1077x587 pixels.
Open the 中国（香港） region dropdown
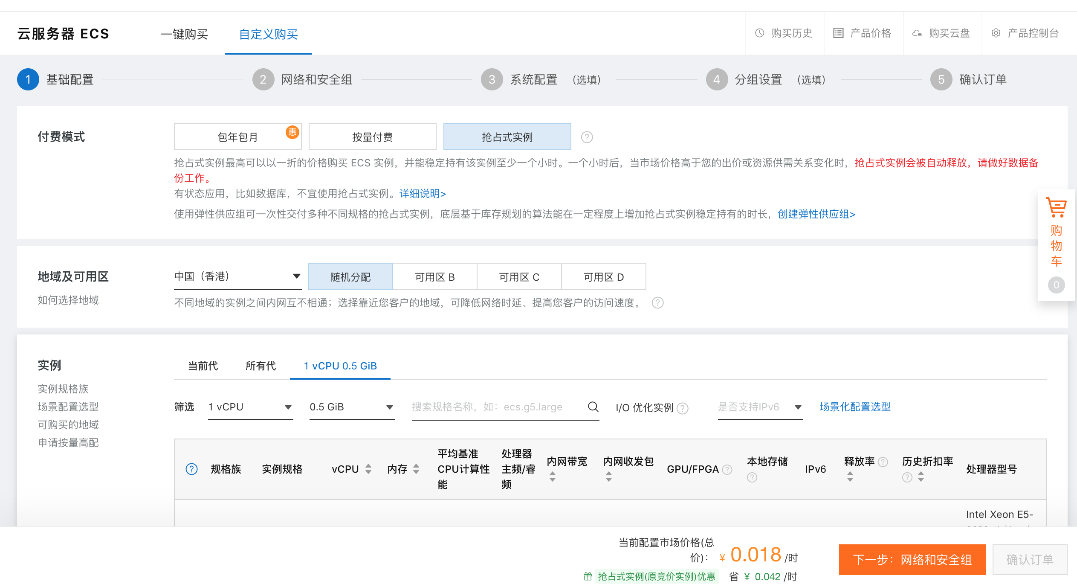237,276
